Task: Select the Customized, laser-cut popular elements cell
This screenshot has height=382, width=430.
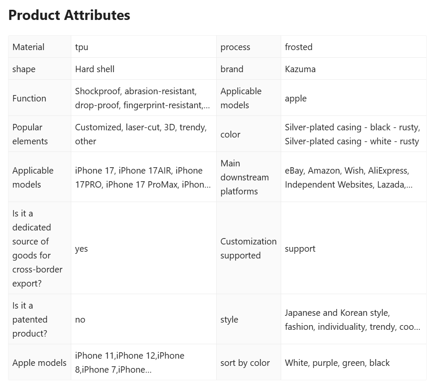Action: [144, 134]
